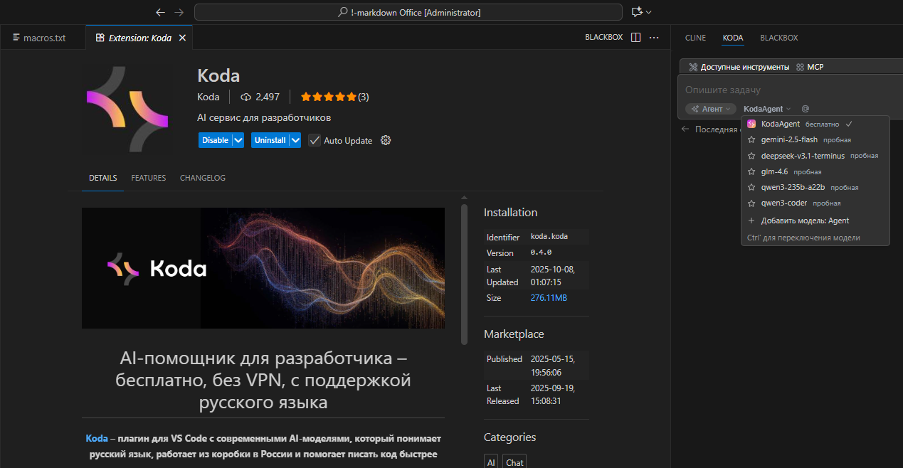The image size is (903, 468).
Task: Click the version value 0.4.0
Action: pos(541,252)
